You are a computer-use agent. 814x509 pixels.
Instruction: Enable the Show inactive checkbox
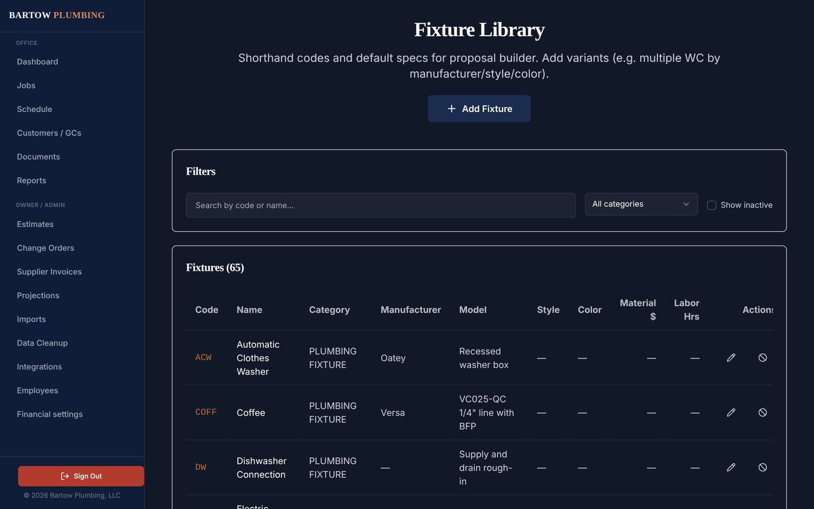click(712, 205)
